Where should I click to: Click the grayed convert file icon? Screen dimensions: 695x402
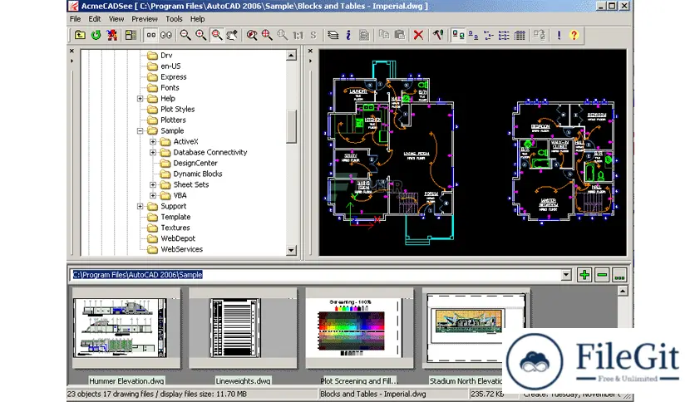[x=539, y=35]
